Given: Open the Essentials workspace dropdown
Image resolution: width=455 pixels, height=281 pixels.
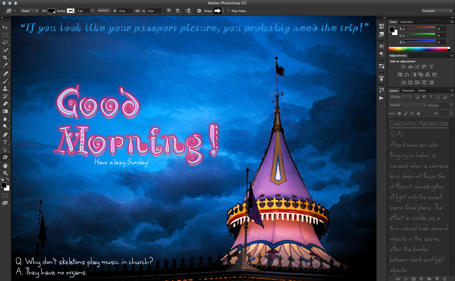Looking at the screenshot, I should click(x=436, y=11).
